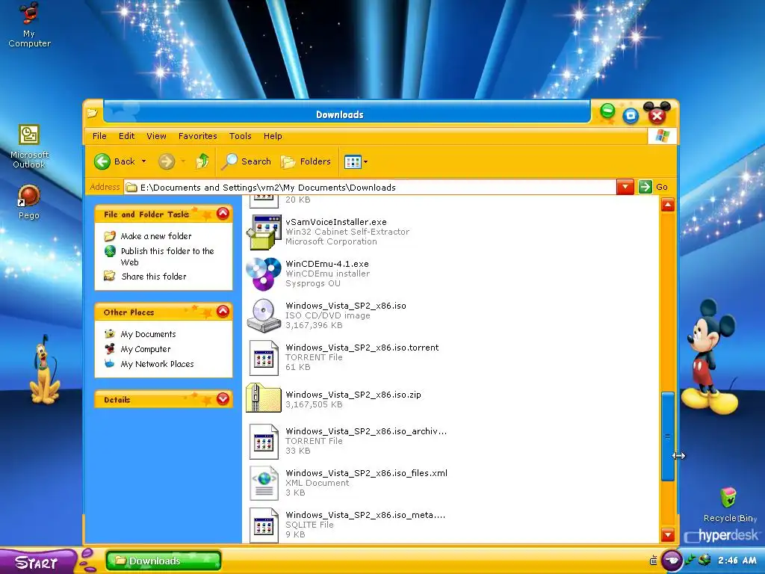
Task: Select the Windows_Vista_SP2_x86.iso.torrent file icon
Action: (x=264, y=358)
